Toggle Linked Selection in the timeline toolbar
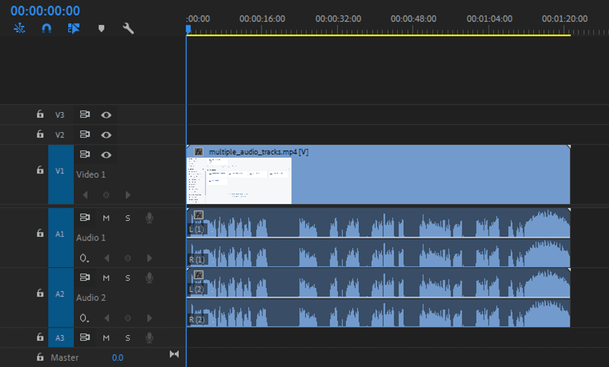This screenshot has width=609, height=367. [x=74, y=28]
